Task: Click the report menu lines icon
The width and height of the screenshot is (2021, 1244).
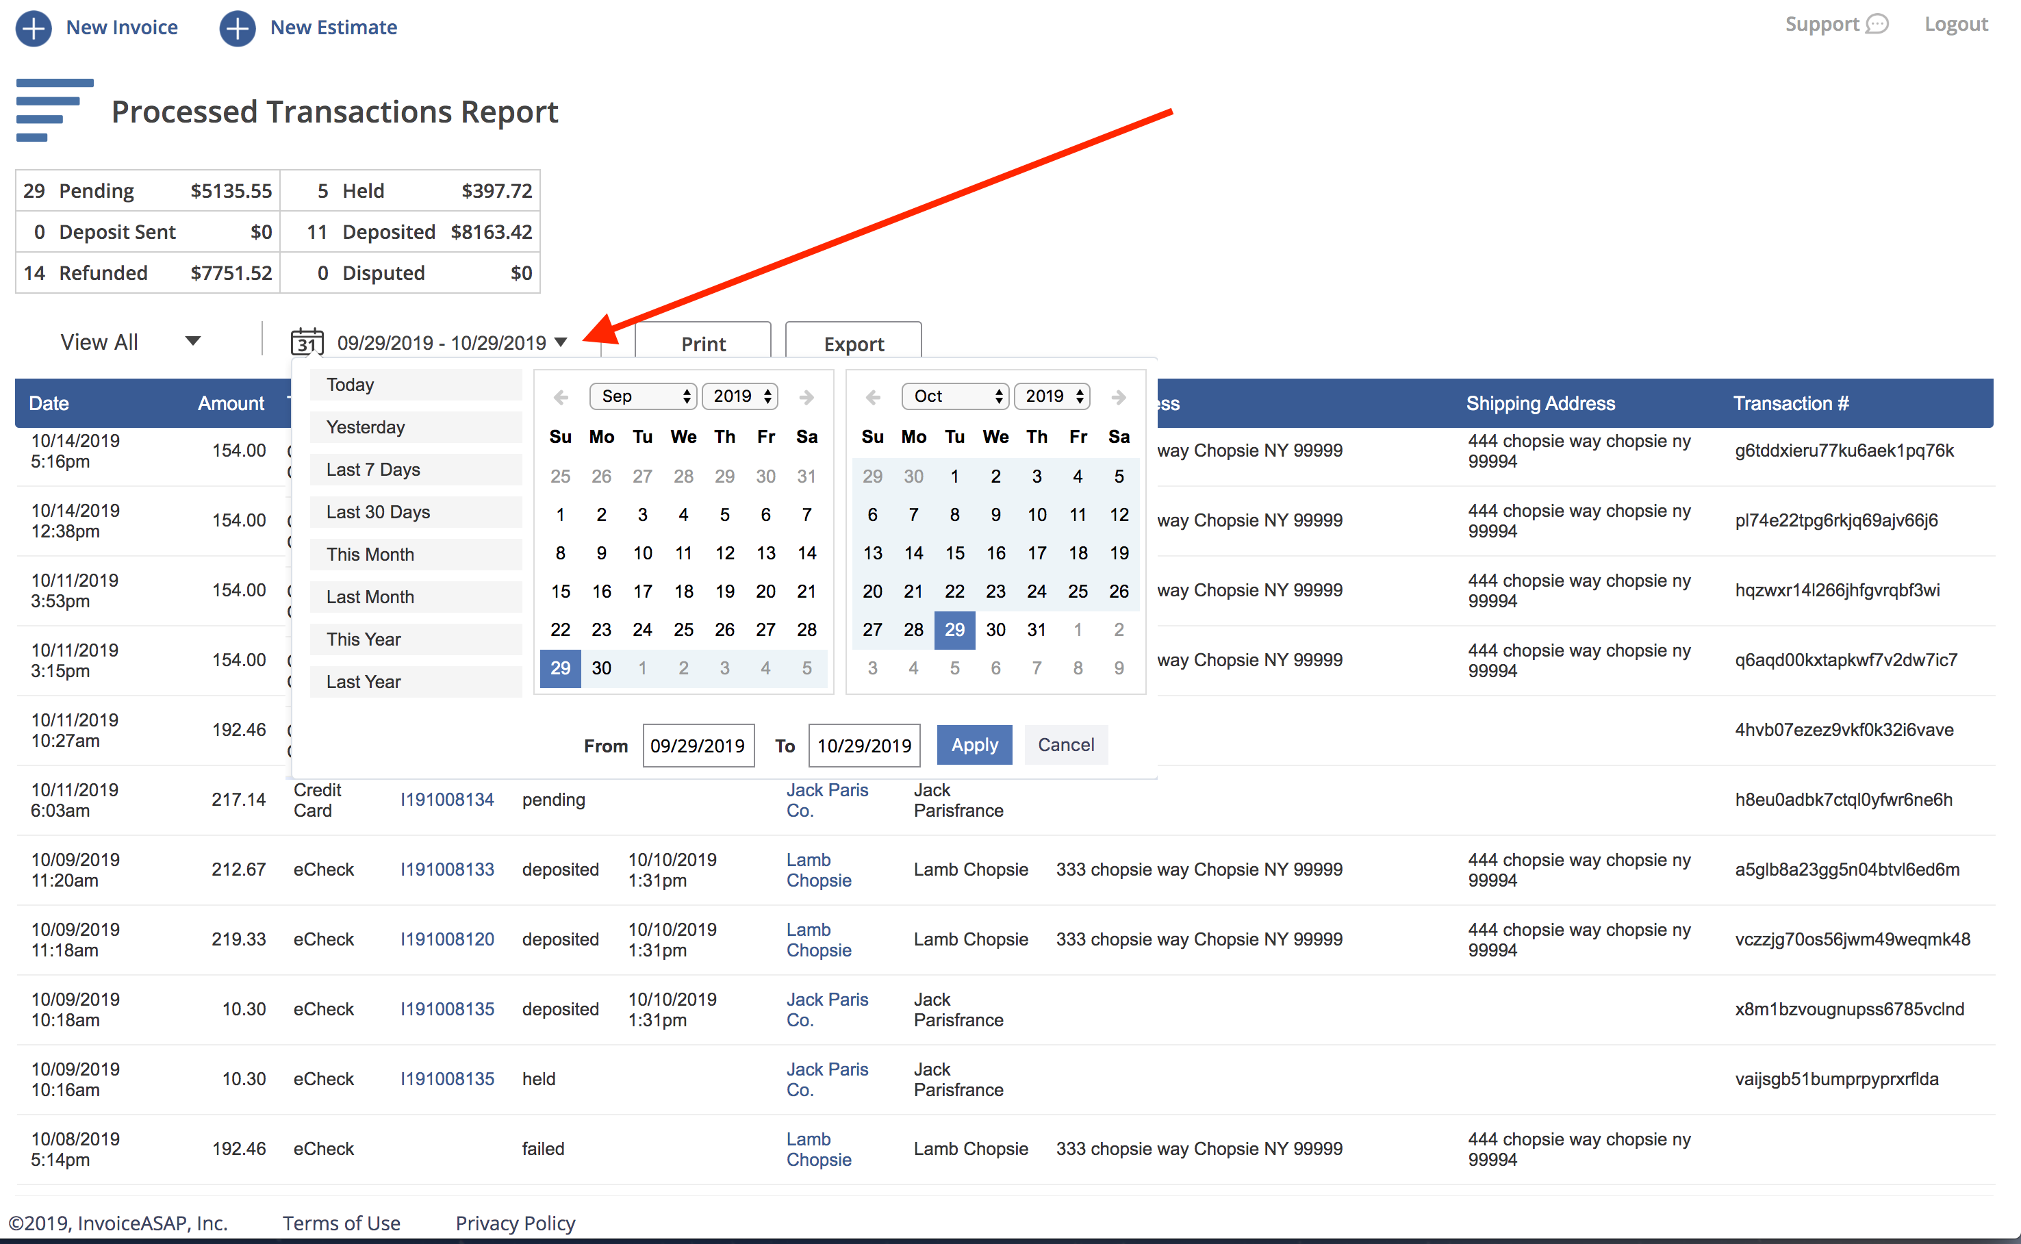Action: click(53, 110)
